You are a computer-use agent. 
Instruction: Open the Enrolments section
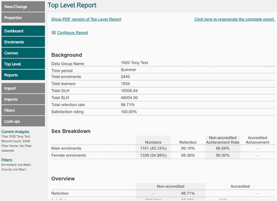click(23, 42)
